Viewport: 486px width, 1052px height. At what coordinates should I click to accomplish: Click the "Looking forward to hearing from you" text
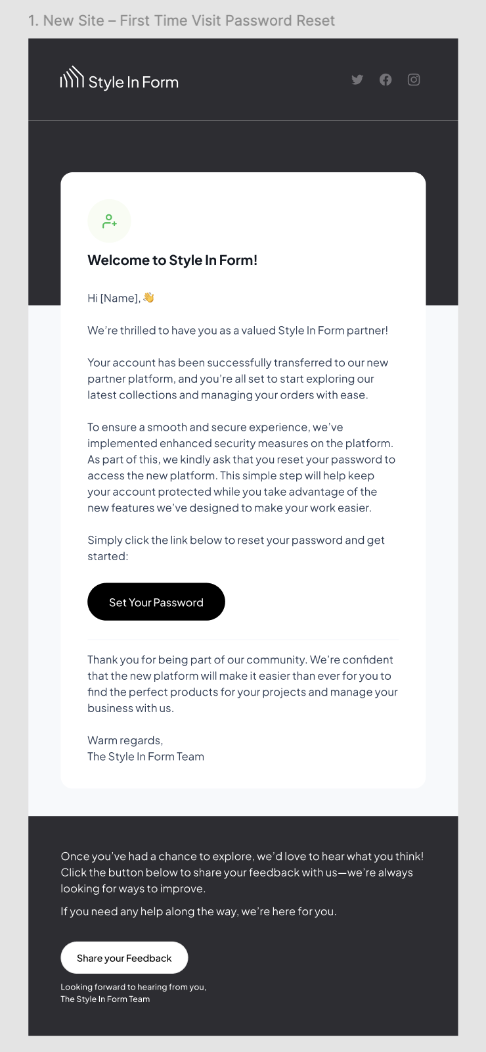click(x=133, y=987)
